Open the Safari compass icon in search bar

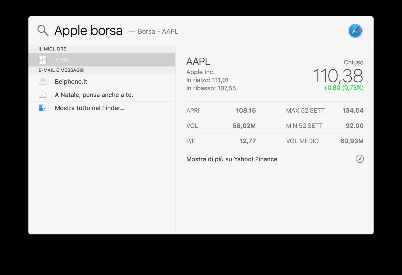355,31
